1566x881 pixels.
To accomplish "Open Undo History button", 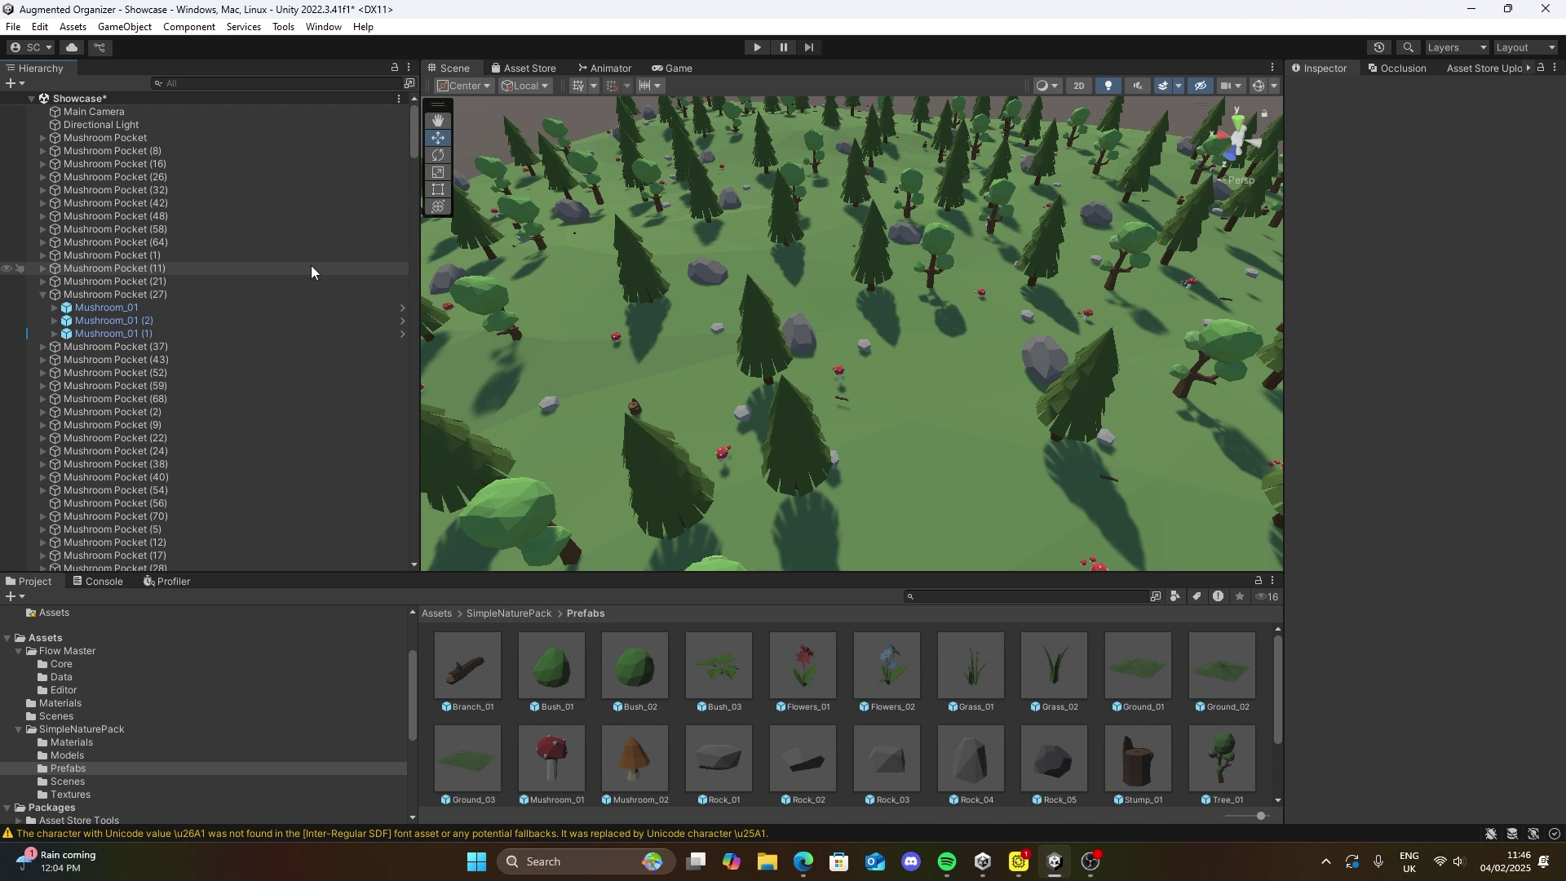I will 1379,47.
